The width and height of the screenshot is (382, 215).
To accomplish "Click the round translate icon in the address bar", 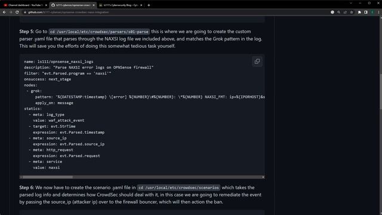I will tap(332, 12).
